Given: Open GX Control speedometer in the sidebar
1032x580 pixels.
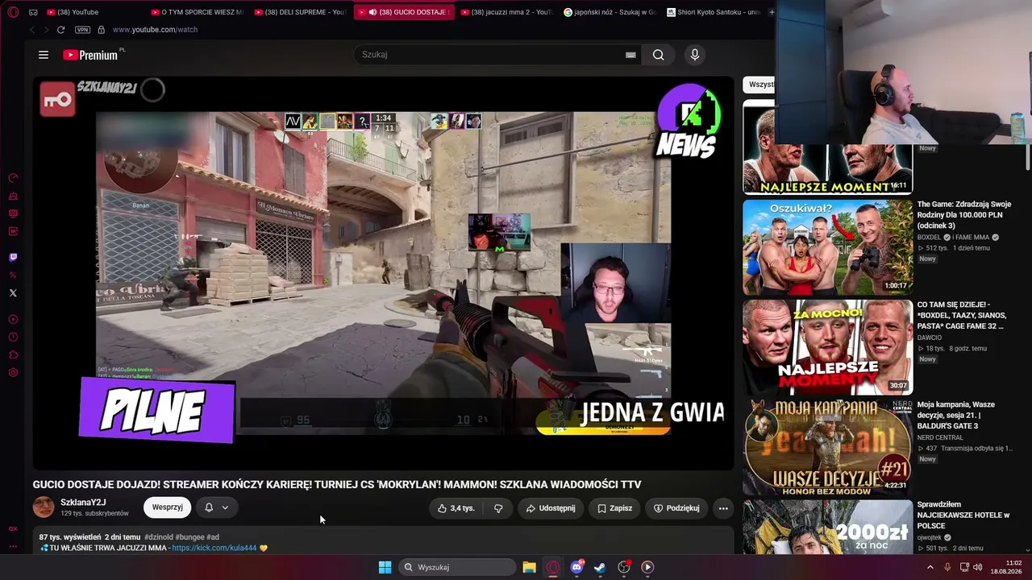Looking at the screenshot, I should 13,178.
